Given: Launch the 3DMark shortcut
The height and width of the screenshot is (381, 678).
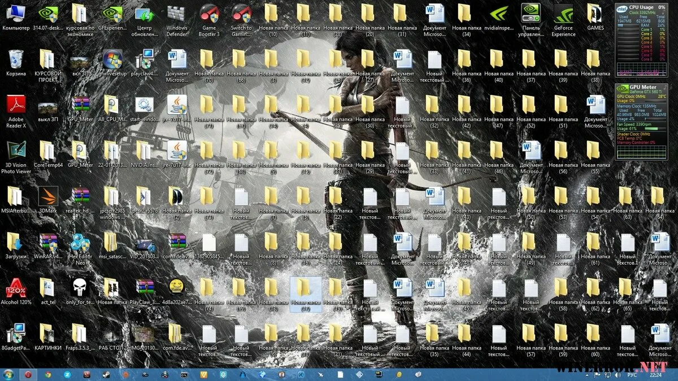Looking at the screenshot, I should click(48, 196).
